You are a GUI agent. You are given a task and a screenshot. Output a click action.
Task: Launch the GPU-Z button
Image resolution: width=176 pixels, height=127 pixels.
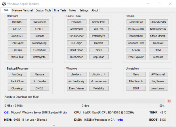point(39,29)
